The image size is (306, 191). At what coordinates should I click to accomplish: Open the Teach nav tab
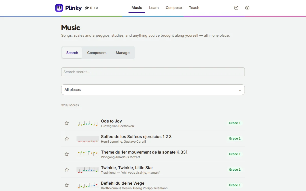[x=194, y=8]
